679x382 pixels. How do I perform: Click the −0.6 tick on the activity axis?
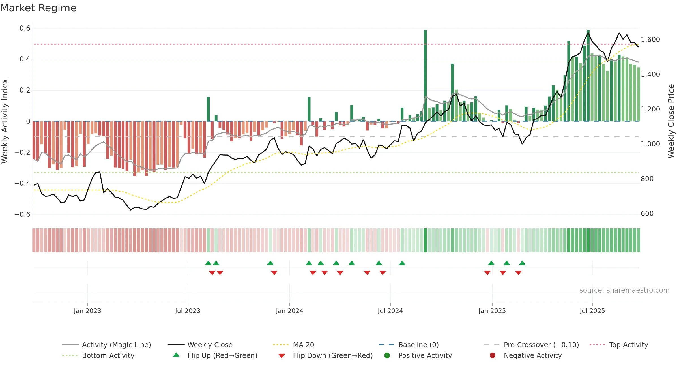point(22,214)
